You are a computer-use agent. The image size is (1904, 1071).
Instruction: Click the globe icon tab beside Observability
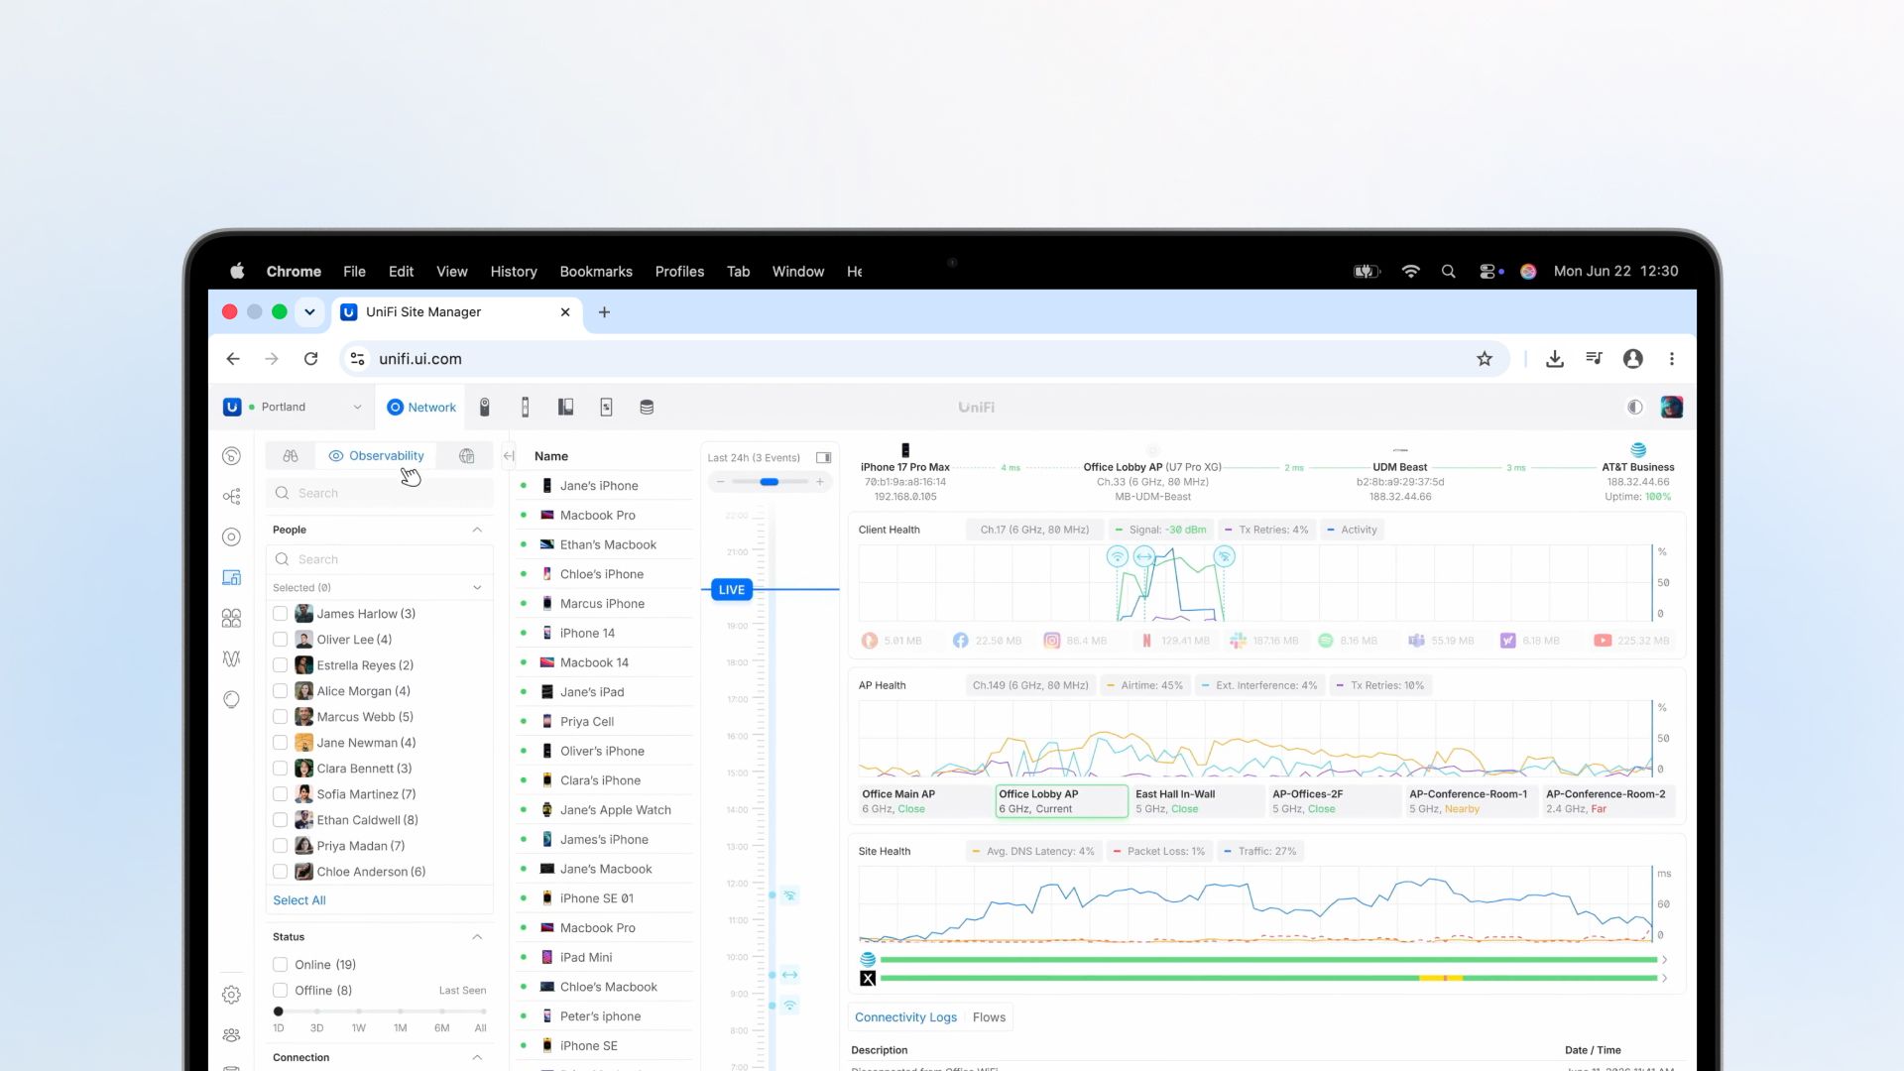[x=466, y=456]
